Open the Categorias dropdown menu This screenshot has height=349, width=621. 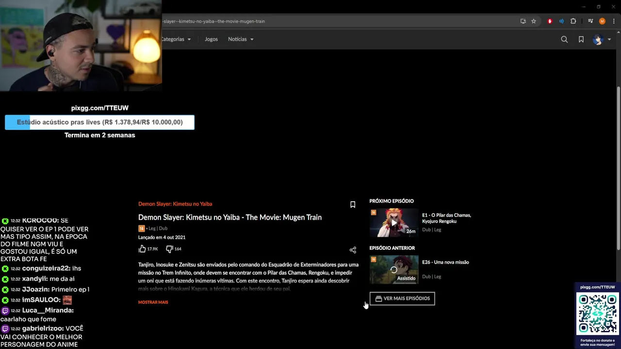pos(176,39)
